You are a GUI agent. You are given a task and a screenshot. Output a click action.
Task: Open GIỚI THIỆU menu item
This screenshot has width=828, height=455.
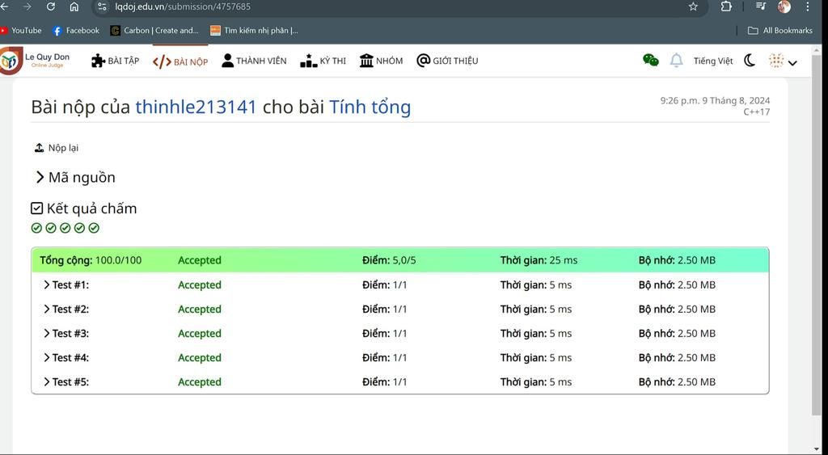point(447,61)
